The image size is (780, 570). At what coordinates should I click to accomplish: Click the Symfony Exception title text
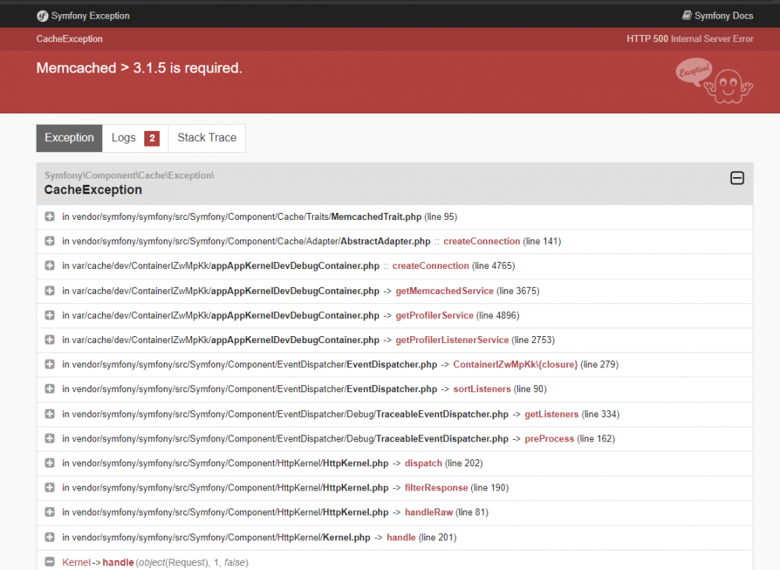pos(90,16)
